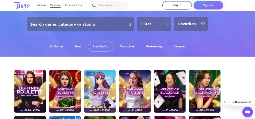Viewport: 255px width, 119px height.
Task: Click the Tsars.com logo
Action: point(22,6)
